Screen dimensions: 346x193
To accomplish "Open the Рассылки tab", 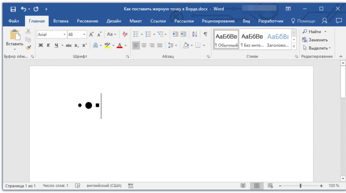I will click(184, 21).
